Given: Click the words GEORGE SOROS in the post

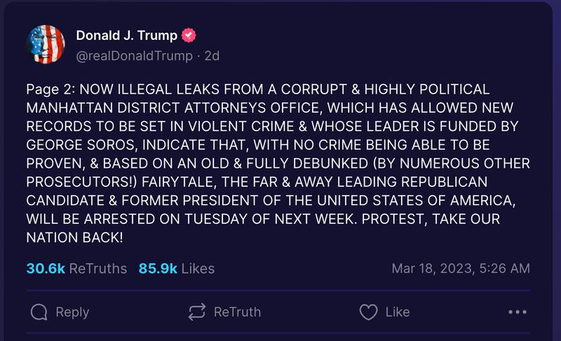Looking at the screenshot, I should coord(75,146).
